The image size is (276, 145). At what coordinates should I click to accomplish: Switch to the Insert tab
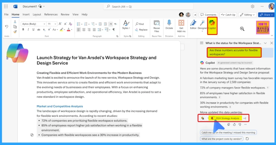[x=26, y=15]
